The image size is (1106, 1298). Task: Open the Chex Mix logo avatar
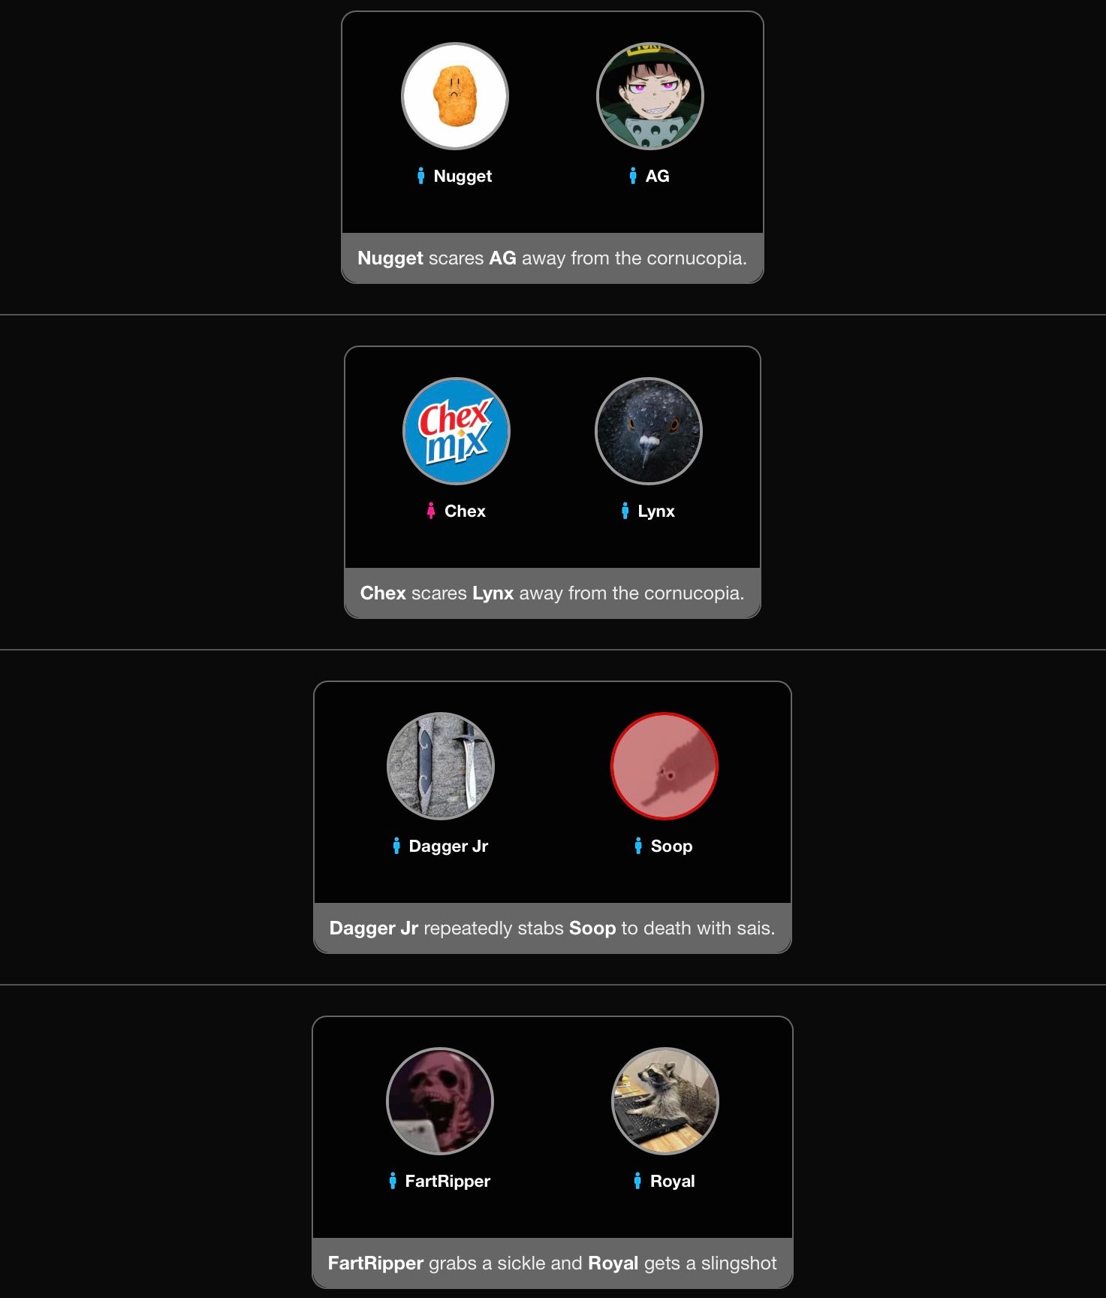[457, 431]
